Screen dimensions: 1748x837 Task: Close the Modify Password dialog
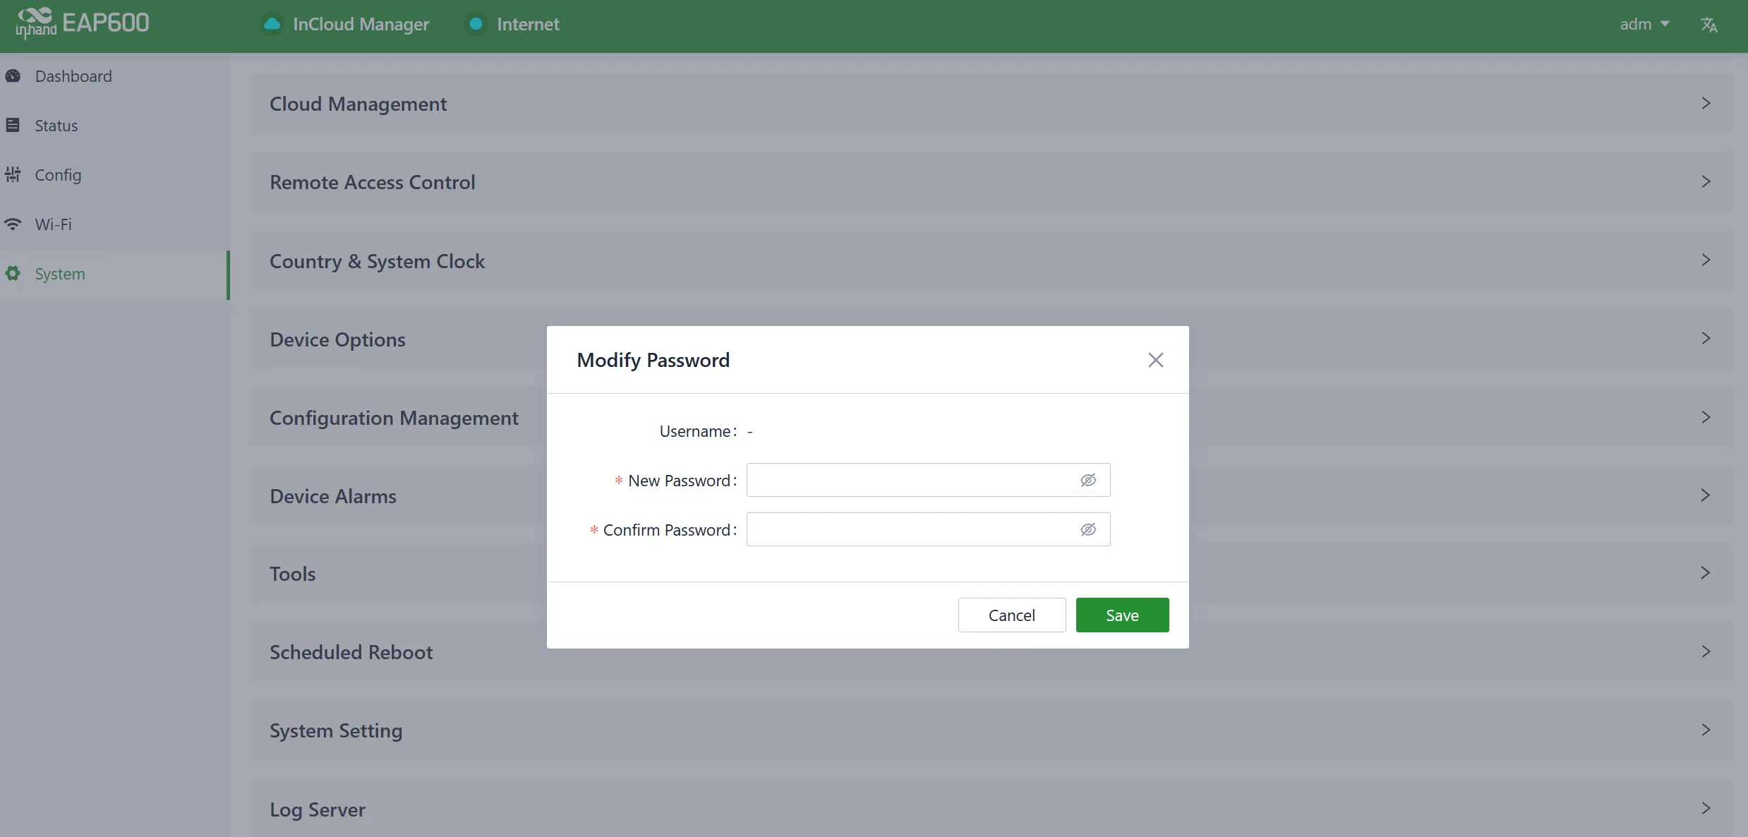pyautogui.click(x=1155, y=360)
